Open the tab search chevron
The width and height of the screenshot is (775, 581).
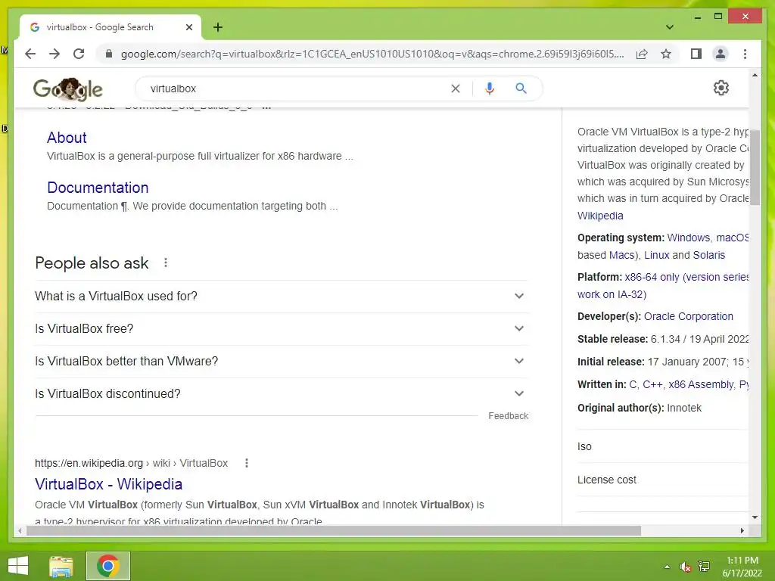pyautogui.click(x=669, y=27)
